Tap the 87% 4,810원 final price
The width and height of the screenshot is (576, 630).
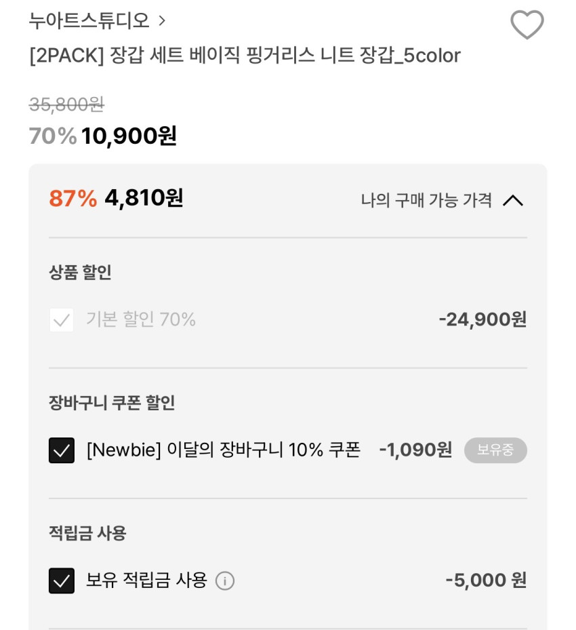coord(117,198)
